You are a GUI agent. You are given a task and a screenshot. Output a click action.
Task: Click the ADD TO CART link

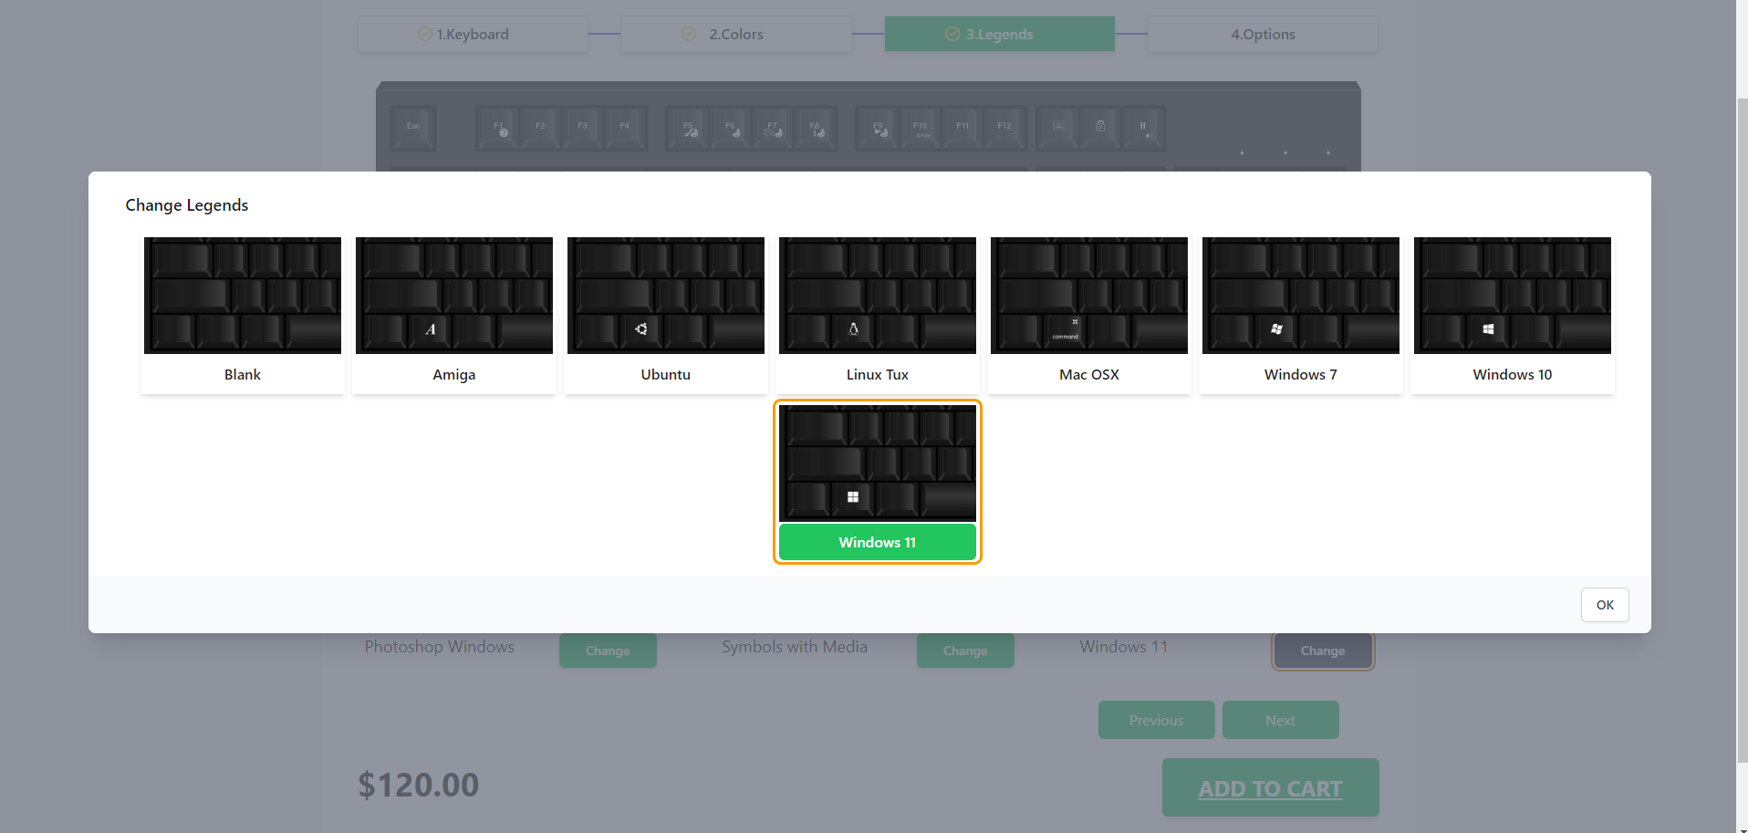(x=1270, y=788)
